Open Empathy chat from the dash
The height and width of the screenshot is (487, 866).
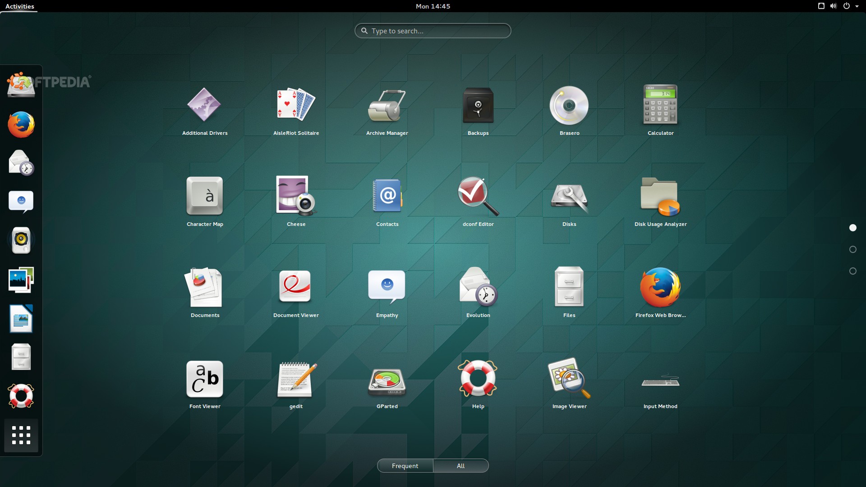pos(21,202)
